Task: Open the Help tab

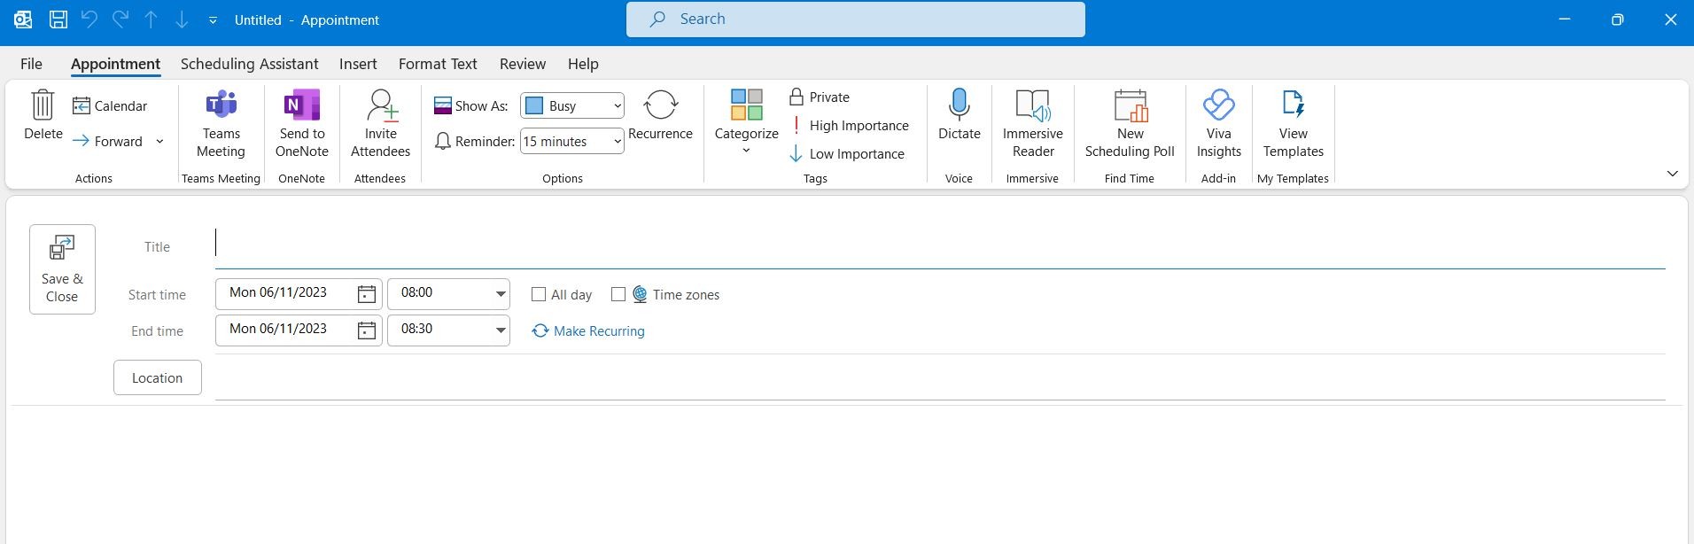Action: pos(583,64)
